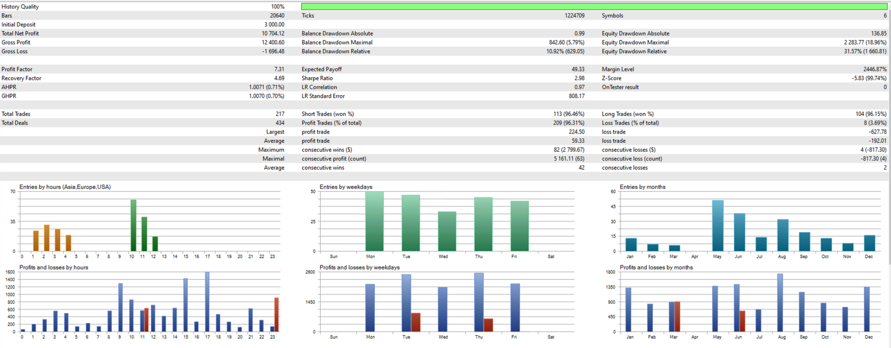This screenshot has height=348, width=891.
Task: Click the Expected Payoff value 49.33
Action: point(578,69)
